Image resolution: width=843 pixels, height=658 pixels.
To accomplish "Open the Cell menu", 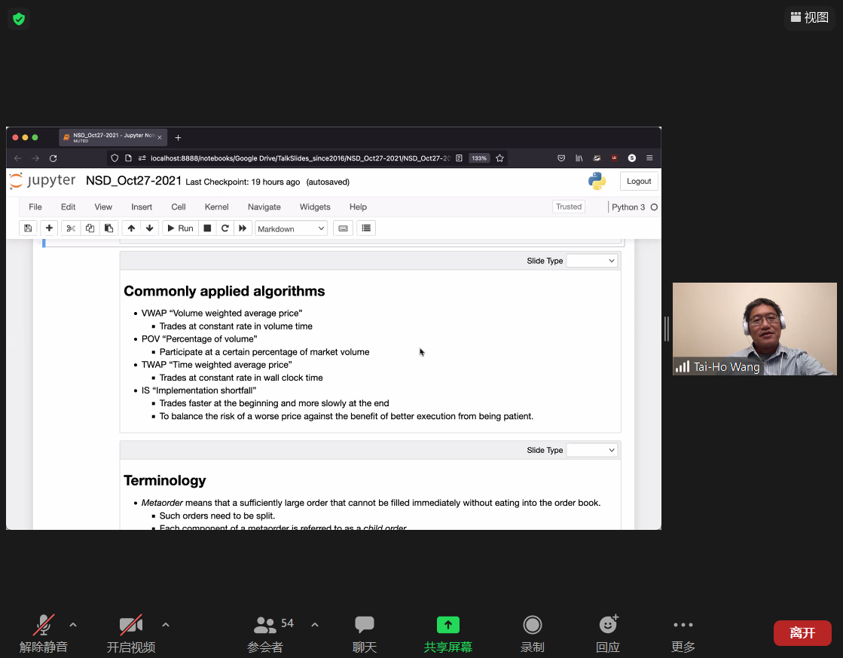I will 179,207.
